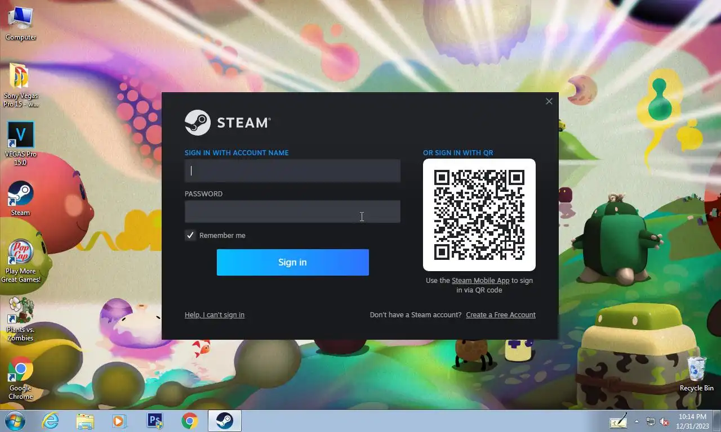Focus the Password input field

pyautogui.click(x=292, y=211)
